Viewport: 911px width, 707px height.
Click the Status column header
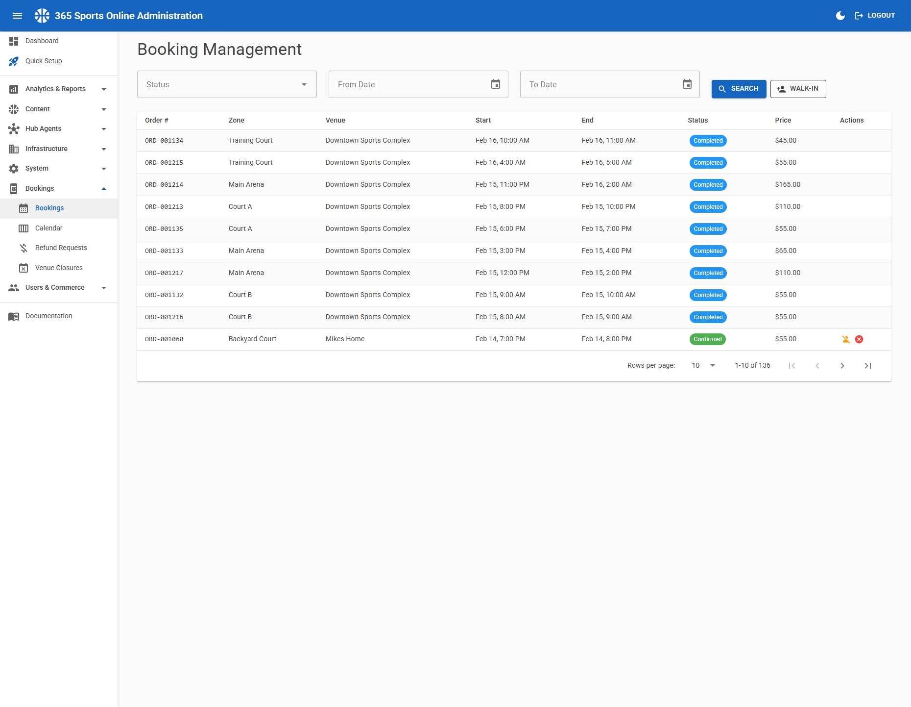(x=697, y=121)
